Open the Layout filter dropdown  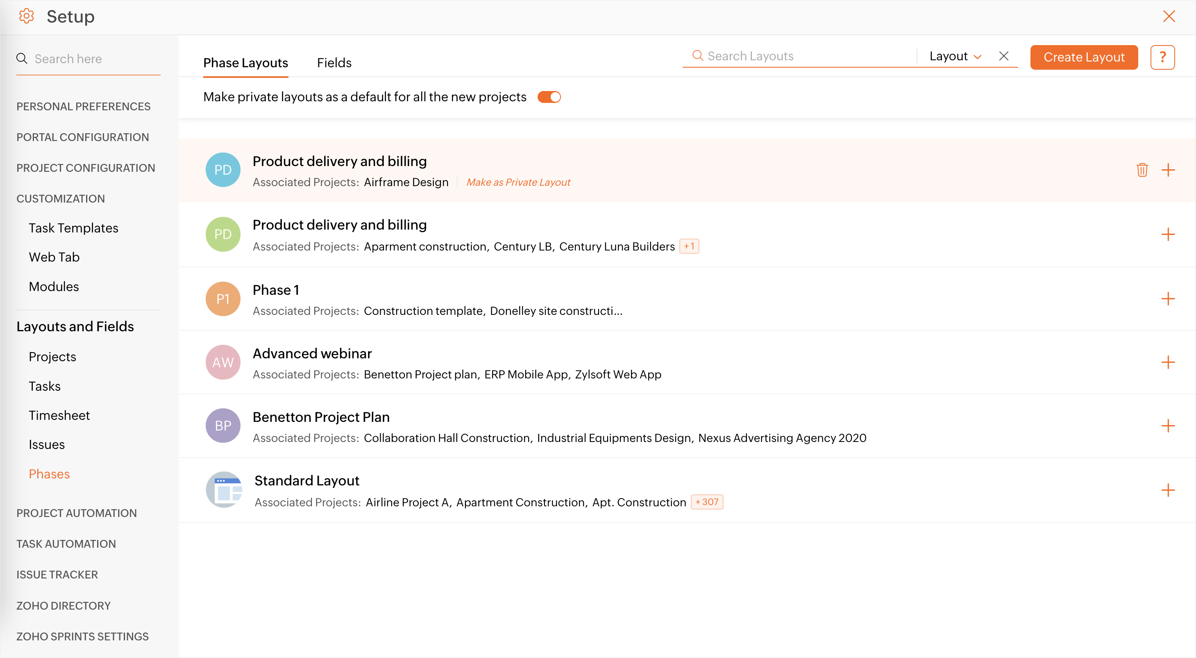(x=955, y=56)
